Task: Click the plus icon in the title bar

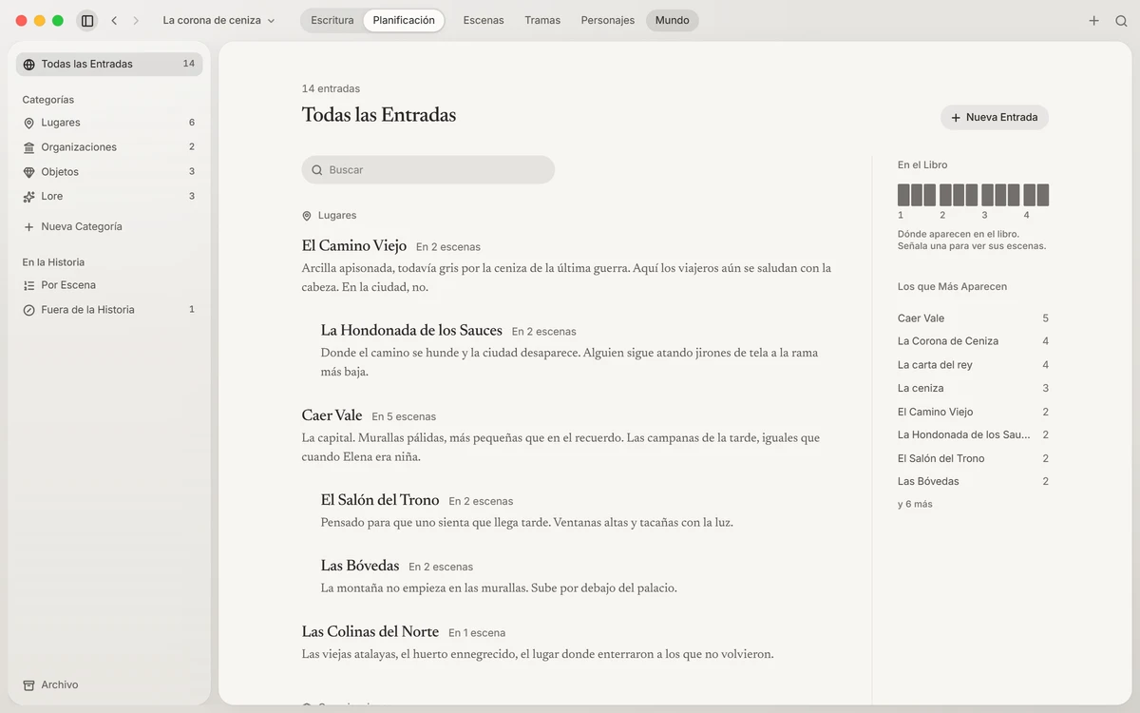Action: pyautogui.click(x=1093, y=20)
